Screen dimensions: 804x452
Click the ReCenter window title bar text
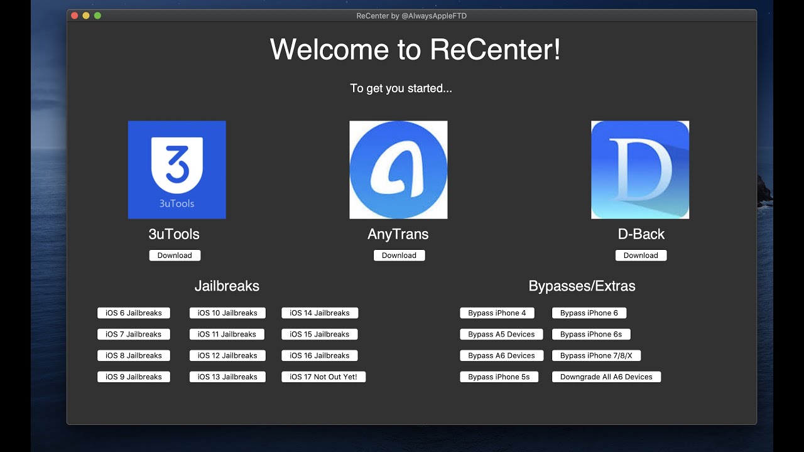[411, 16]
